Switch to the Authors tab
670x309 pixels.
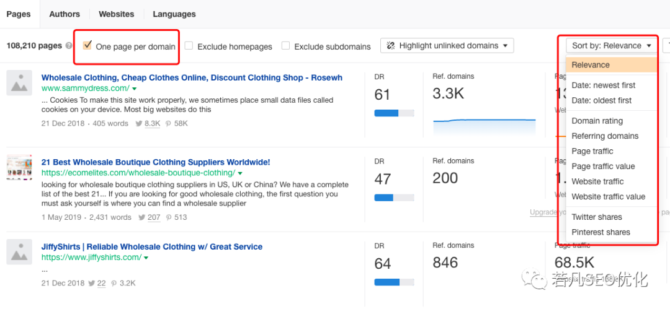tap(65, 14)
